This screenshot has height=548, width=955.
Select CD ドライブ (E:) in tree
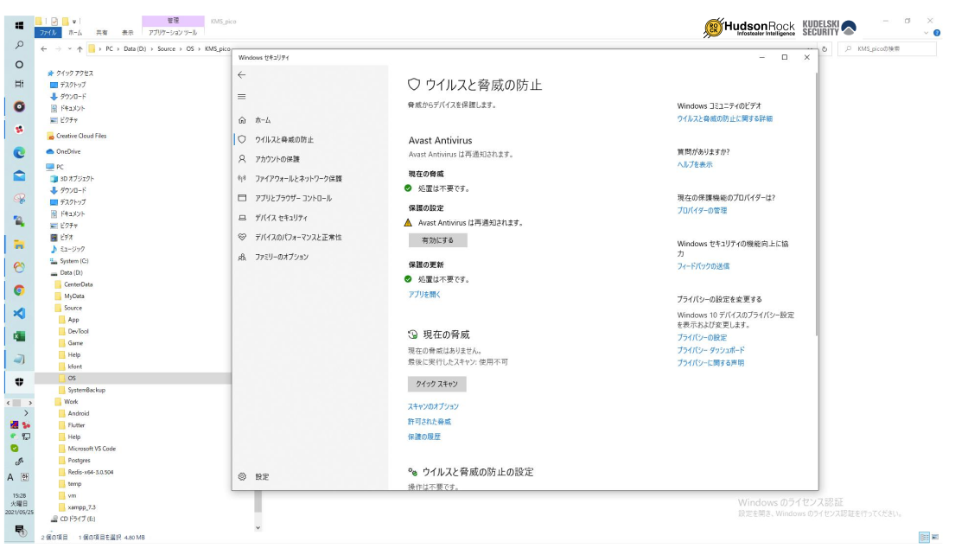click(x=77, y=519)
